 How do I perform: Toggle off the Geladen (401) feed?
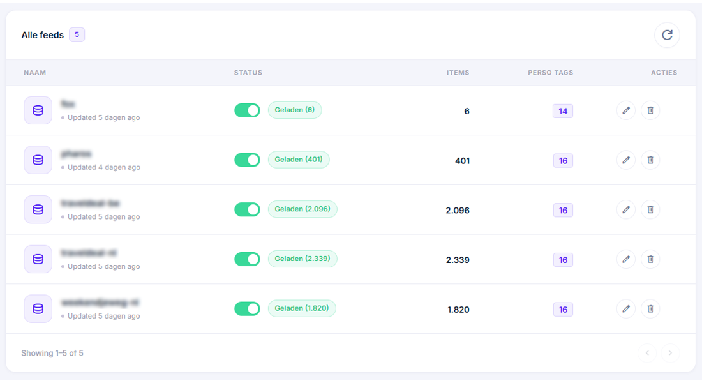247,160
